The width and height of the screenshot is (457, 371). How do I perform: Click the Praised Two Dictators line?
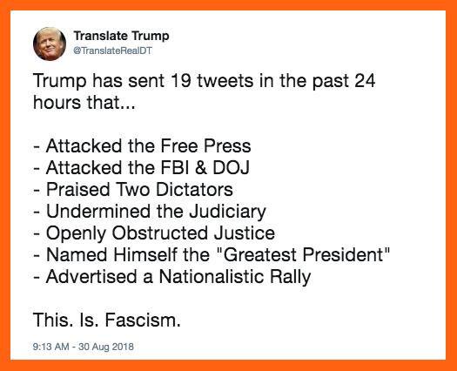point(133,190)
